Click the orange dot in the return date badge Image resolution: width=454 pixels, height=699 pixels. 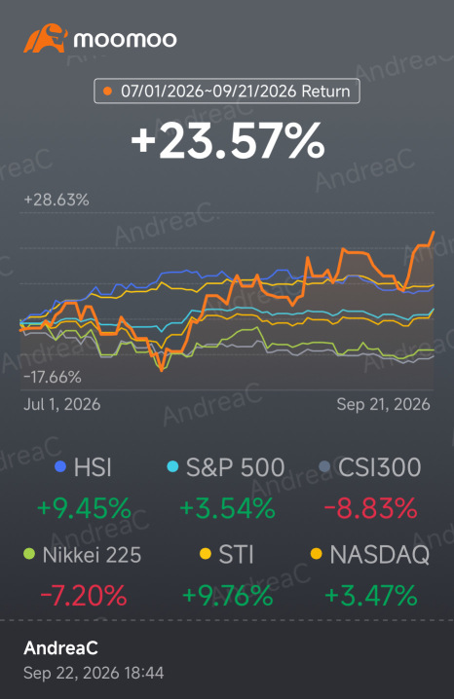[x=107, y=92]
